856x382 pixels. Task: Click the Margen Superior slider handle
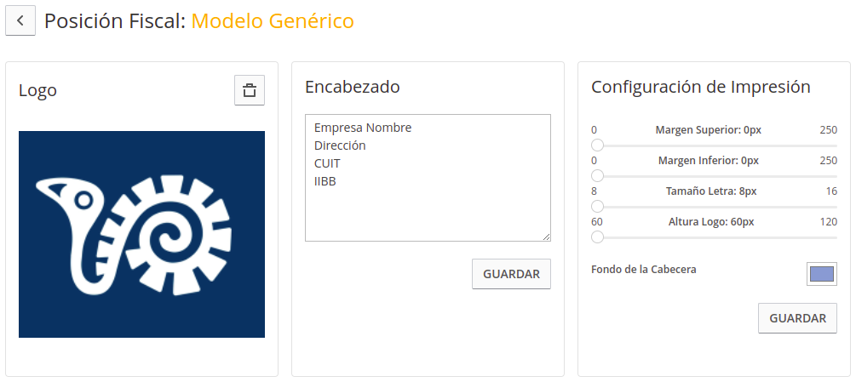pos(598,145)
